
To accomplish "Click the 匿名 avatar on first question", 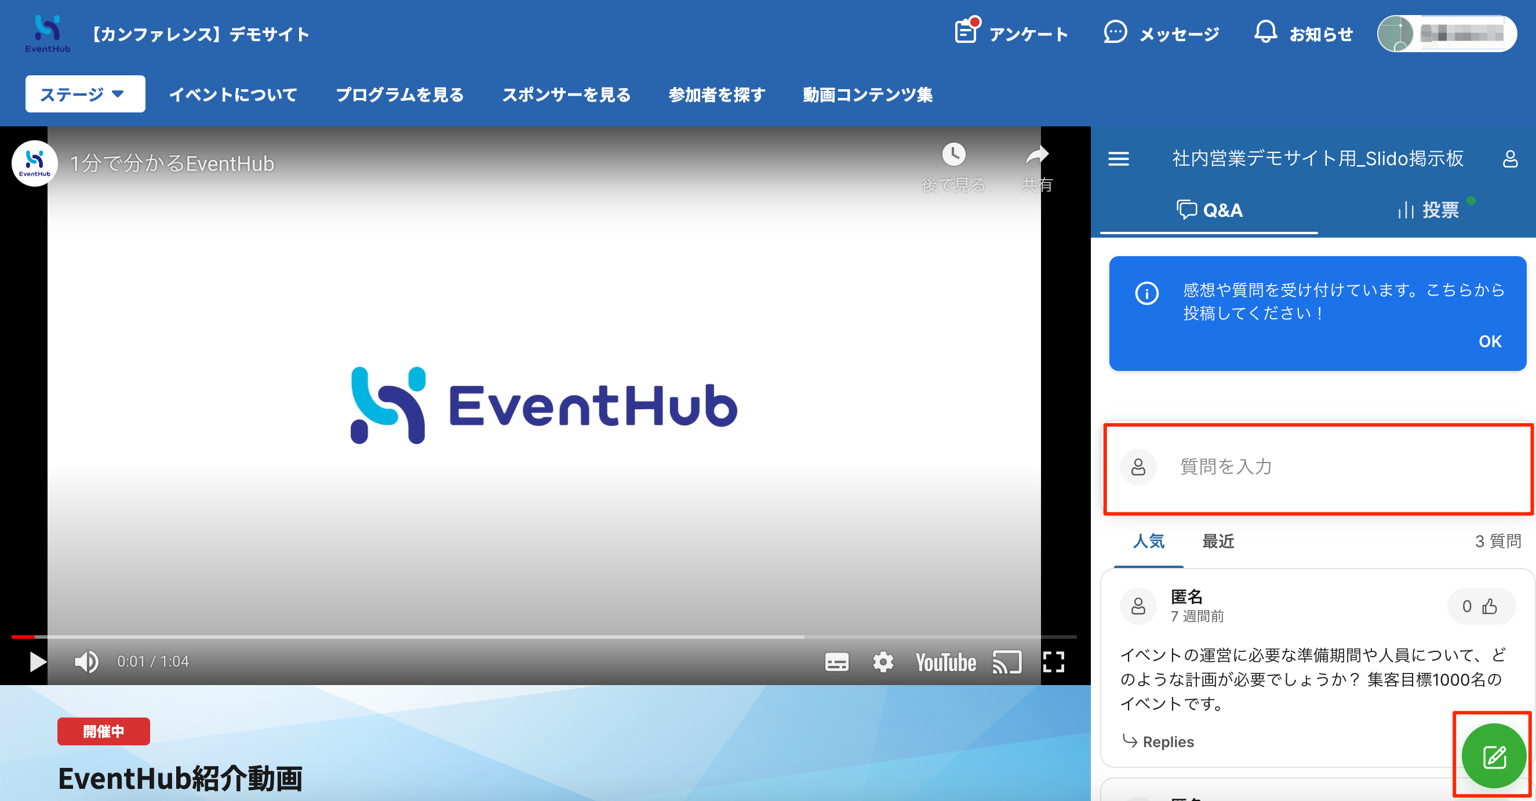I will pos(1138,606).
